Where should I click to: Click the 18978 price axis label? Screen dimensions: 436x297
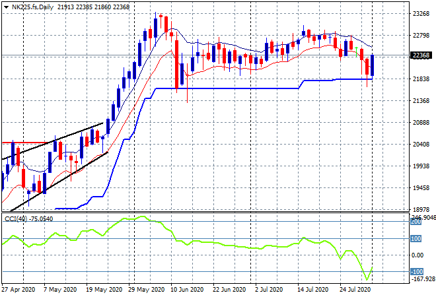(421, 209)
